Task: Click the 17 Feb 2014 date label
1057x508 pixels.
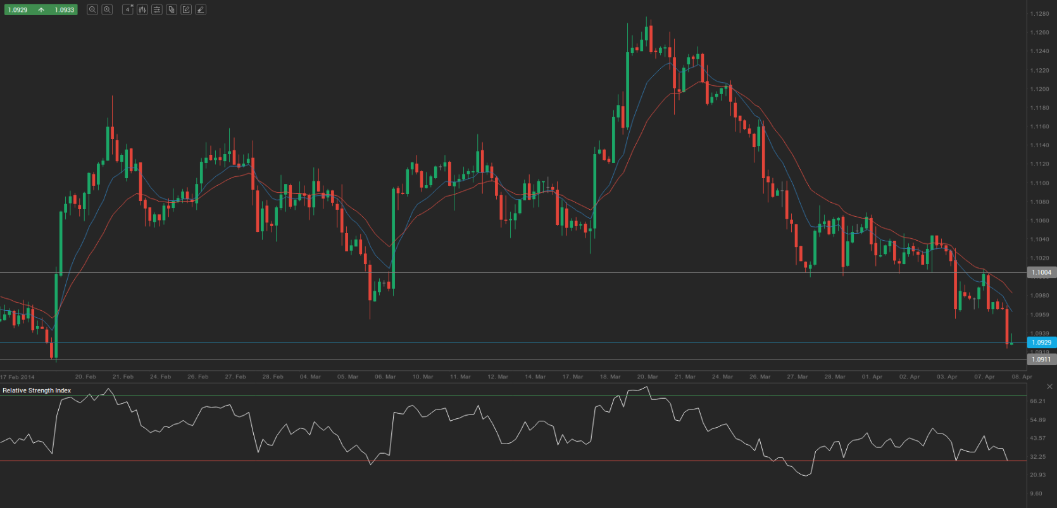Action: point(18,377)
